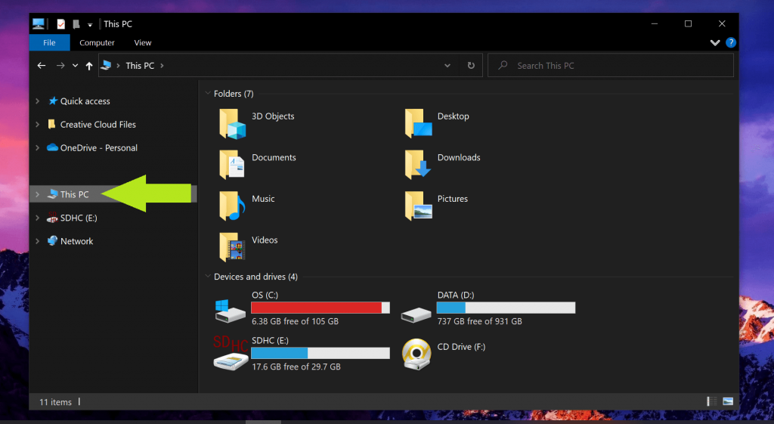Click the File menu button
The width and height of the screenshot is (774, 424).
[49, 43]
